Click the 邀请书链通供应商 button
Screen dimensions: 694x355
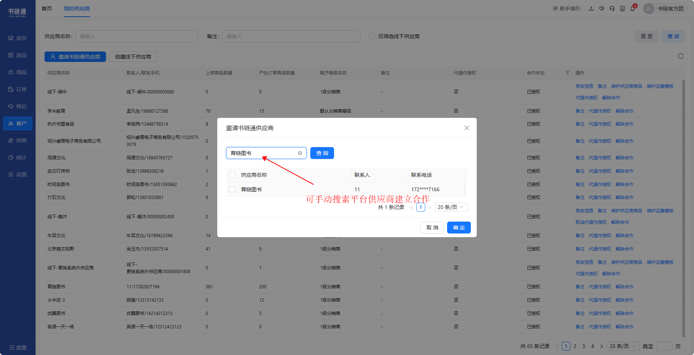coord(75,57)
